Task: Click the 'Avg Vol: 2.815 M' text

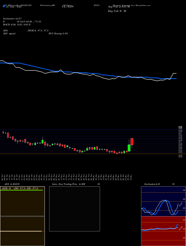Action: (x=119, y=7)
